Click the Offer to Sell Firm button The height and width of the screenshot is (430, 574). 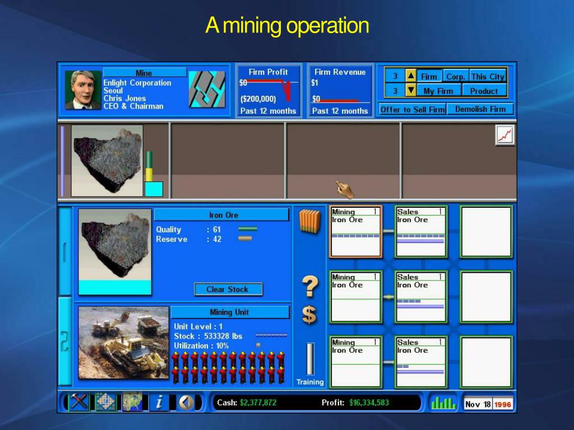412,109
